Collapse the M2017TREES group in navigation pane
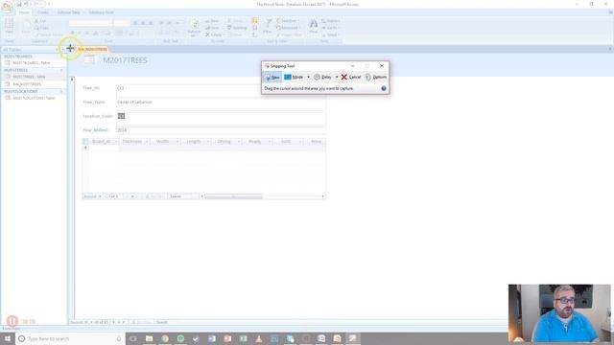This screenshot has width=614, height=345. tap(61, 70)
